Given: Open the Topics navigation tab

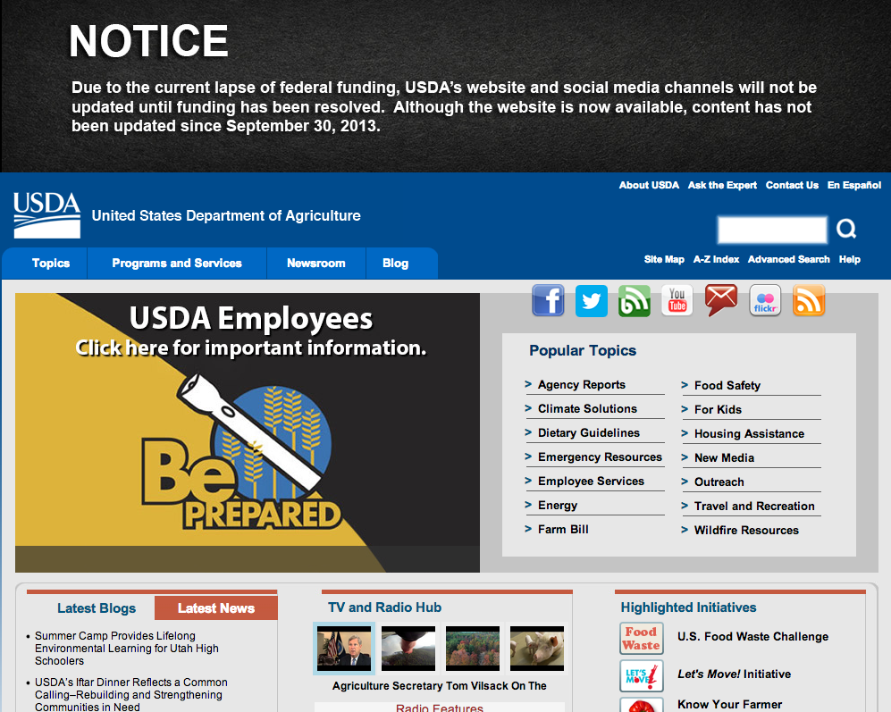Looking at the screenshot, I should click(x=51, y=264).
